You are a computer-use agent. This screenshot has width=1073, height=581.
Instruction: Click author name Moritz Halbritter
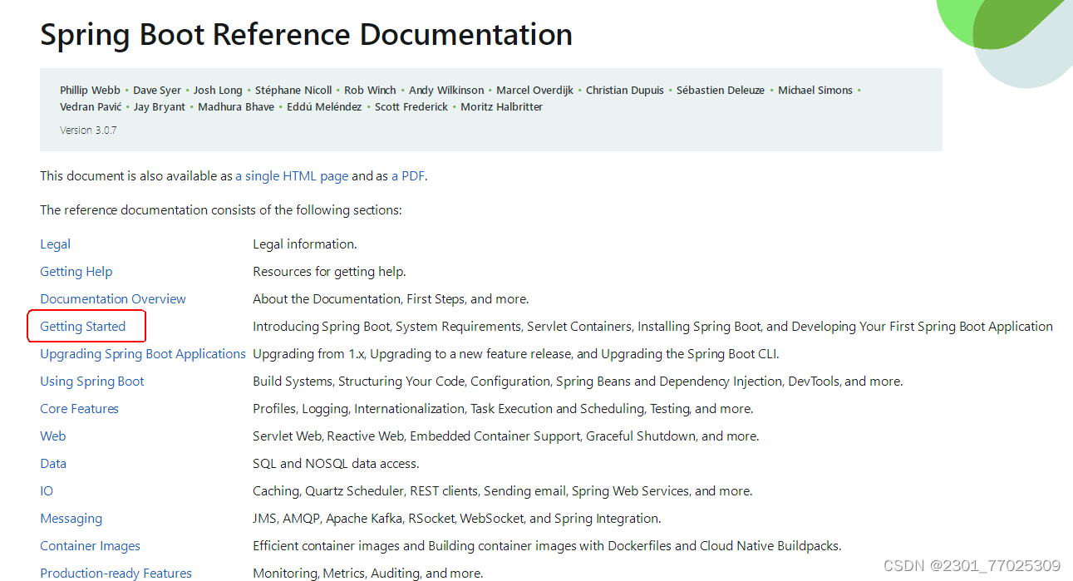pyautogui.click(x=501, y=107)
